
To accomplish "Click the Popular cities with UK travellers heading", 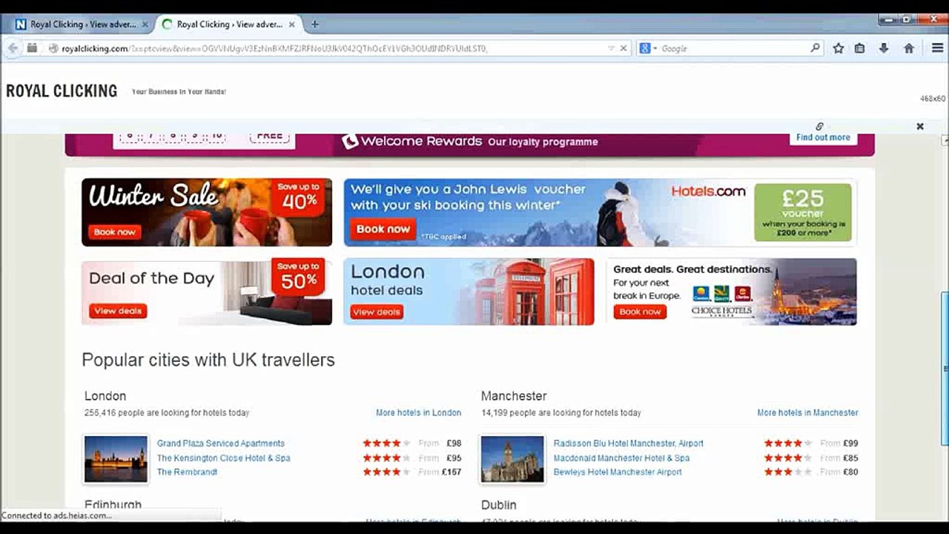I will point(208,360).
